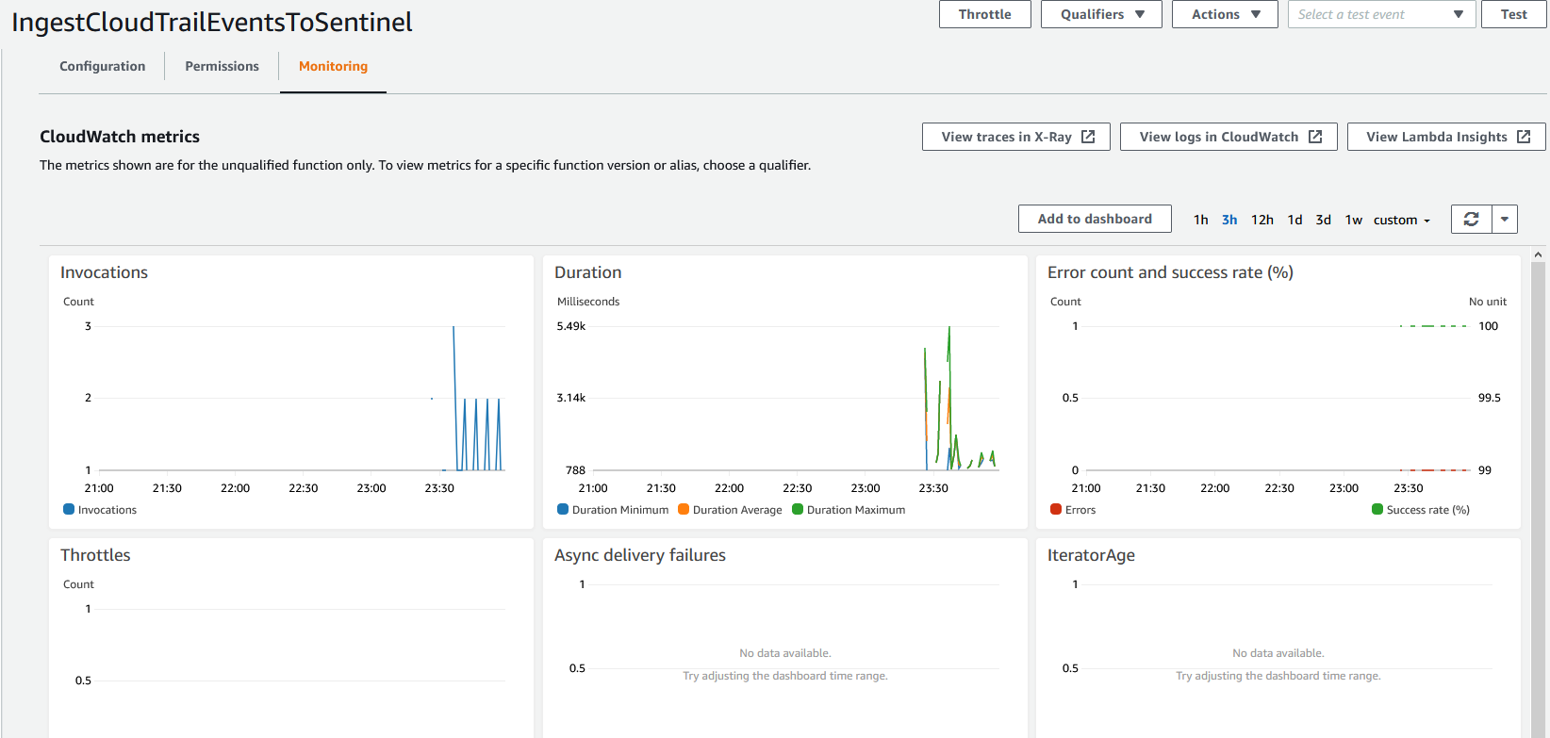Set time range to 3h
The width and height of the screenshot is (1550, 738).
(x=1229, y=220)
